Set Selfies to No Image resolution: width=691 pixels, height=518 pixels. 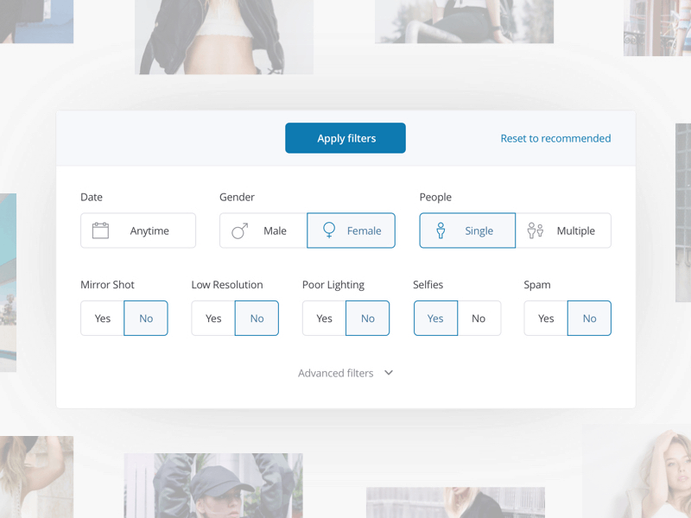click(x=479, y=319)
